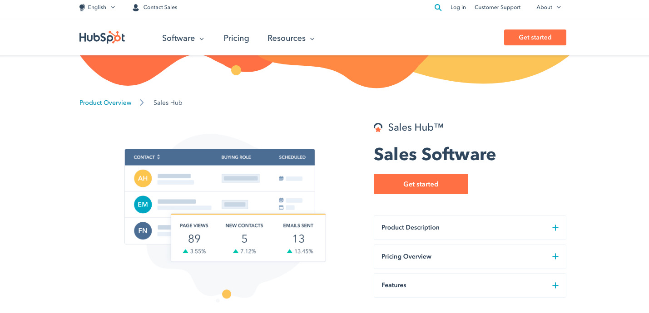
Task: Click the EMAILS SENT value 13
Action: [x=298, y=239]
